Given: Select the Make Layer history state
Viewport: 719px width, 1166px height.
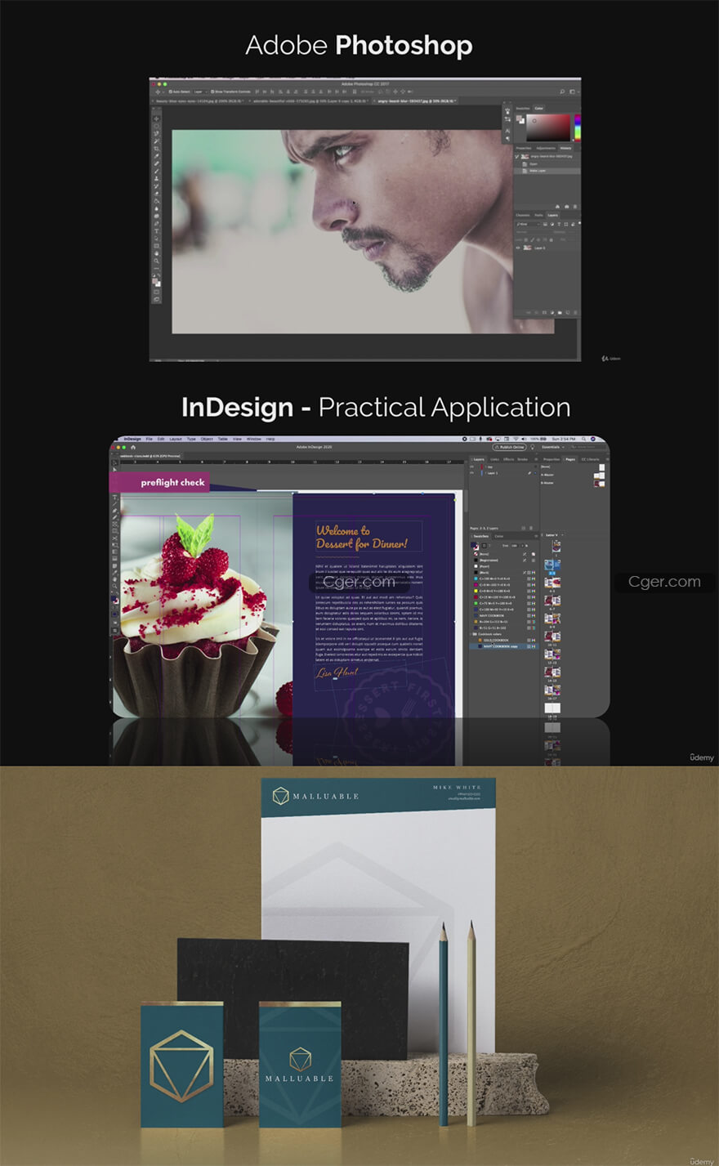Looking at the screenshot, I should pos(547,171).
